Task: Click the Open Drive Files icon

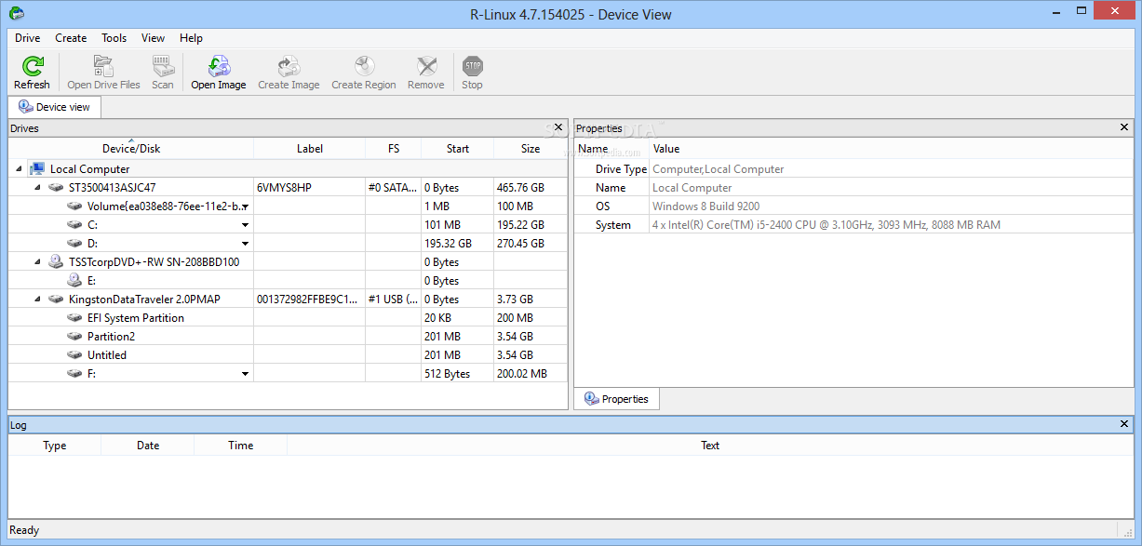Action: coord(103,66)
